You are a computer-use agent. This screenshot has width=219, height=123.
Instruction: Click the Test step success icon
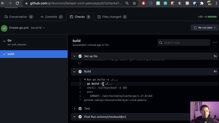pyautogui.click(x=80, y=109)
